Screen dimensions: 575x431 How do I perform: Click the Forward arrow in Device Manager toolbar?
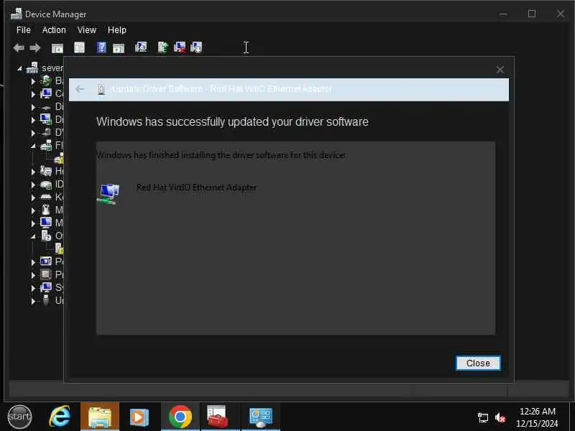click(35, 47)
